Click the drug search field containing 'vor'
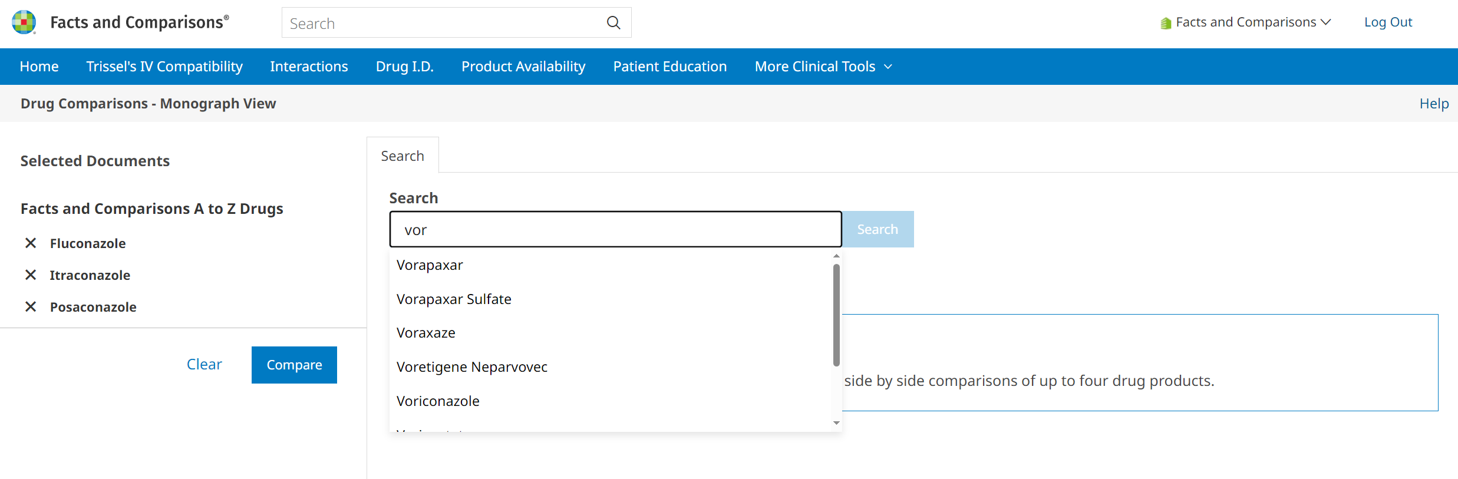The height and width of the screenshot is (479, 1458). [615, 230]
